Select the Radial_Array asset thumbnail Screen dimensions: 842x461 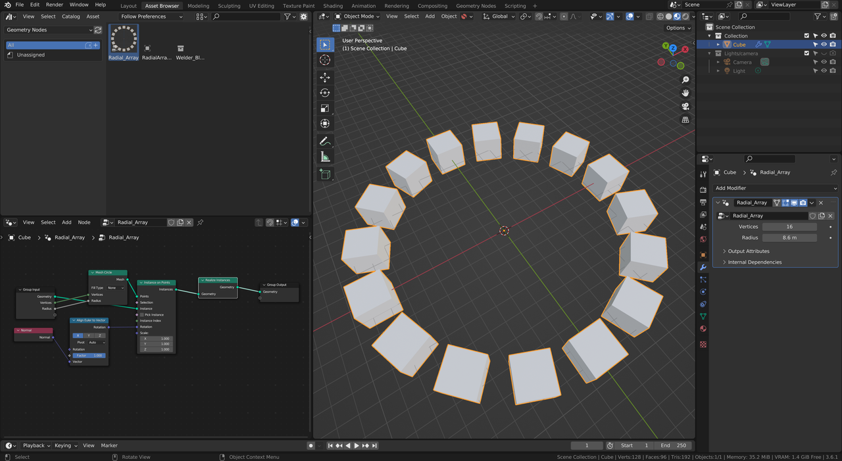124,43
